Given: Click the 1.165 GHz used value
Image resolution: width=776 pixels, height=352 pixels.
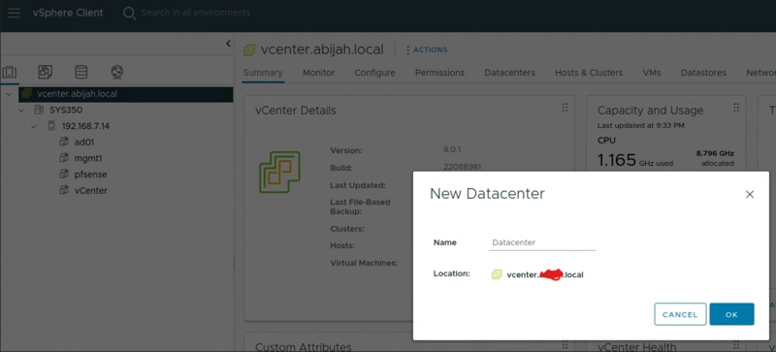Looking at the screenshot, I should coord(635,160).
